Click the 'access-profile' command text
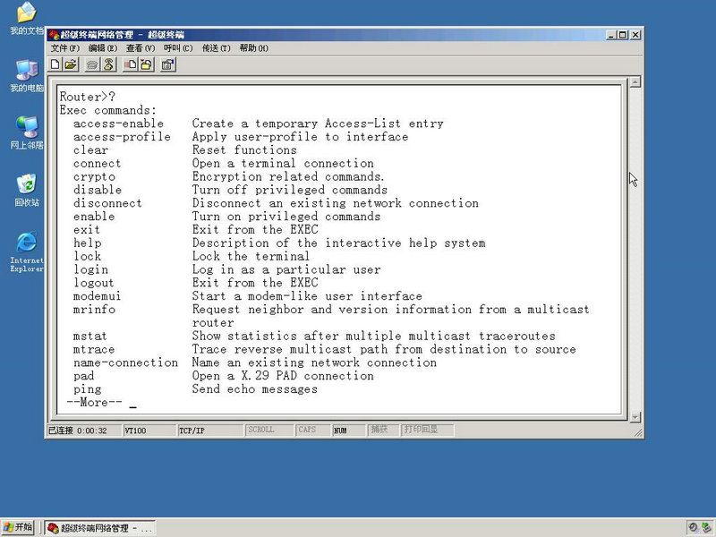 point(122,137)
